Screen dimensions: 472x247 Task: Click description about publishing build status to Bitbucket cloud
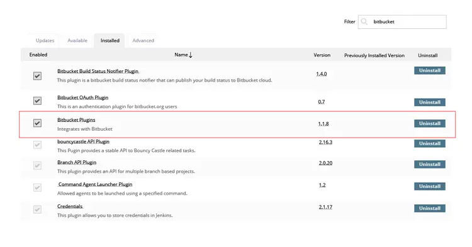click(x=164, y=80)
